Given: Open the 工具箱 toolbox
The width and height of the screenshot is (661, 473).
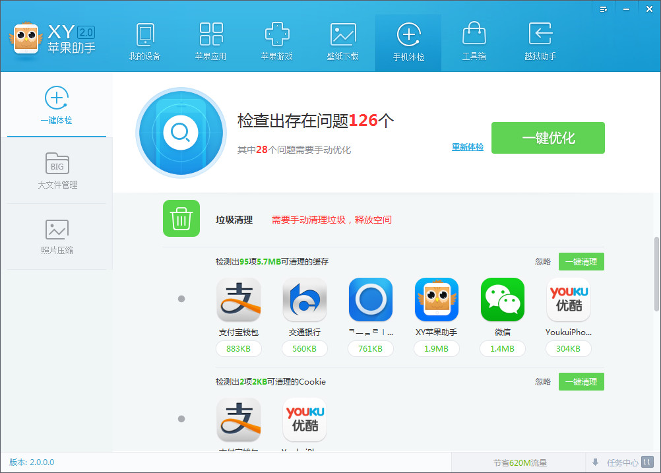Looking at the screenshot, I should click(x=474, y=42).
